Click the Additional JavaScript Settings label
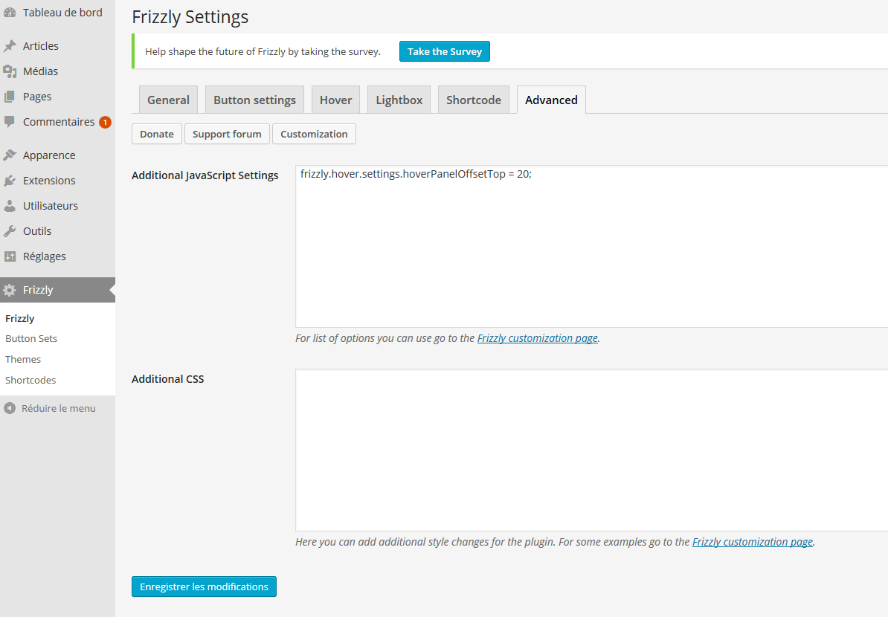This screenshot has height=617, width=888. tap(205, 175)
